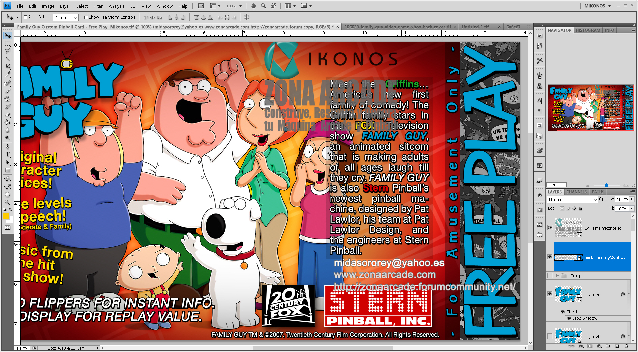Open the Filter menu
The width and height of the screenshot is (638, 352).
(x=98, y=6)
